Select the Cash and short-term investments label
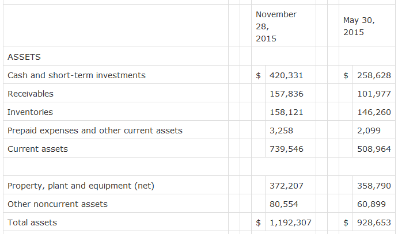The height and width of the screenshot is (234, 398). (77, 75)
